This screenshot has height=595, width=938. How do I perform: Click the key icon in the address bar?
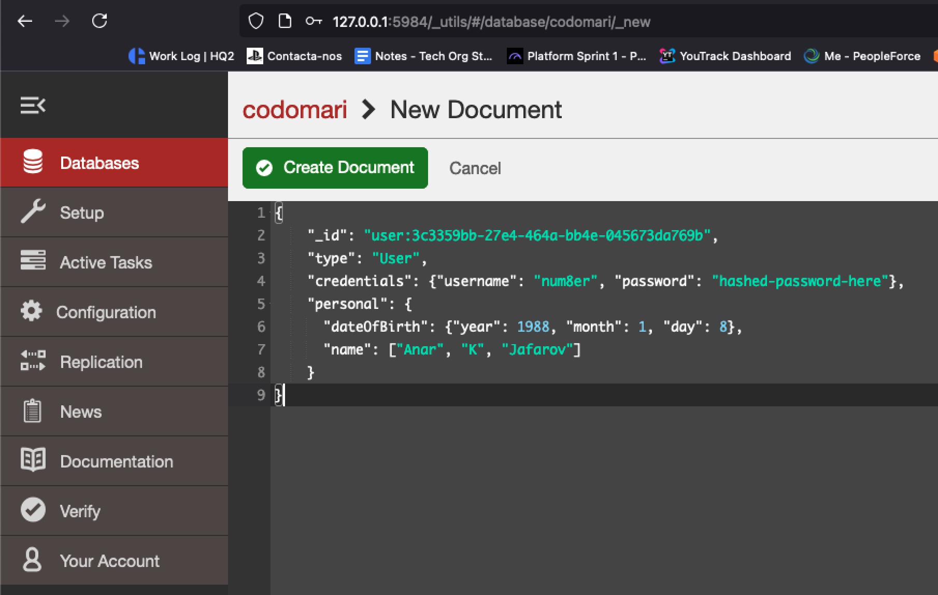(x=314, y=21)
